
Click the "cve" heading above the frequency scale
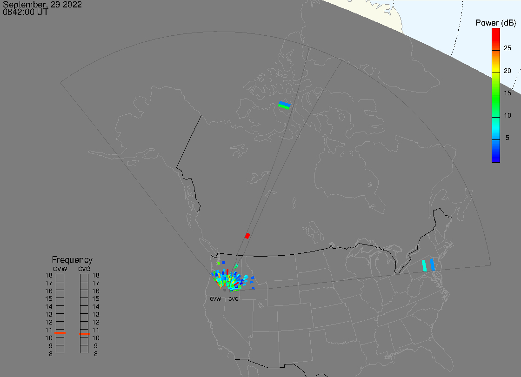pos(84,268)
